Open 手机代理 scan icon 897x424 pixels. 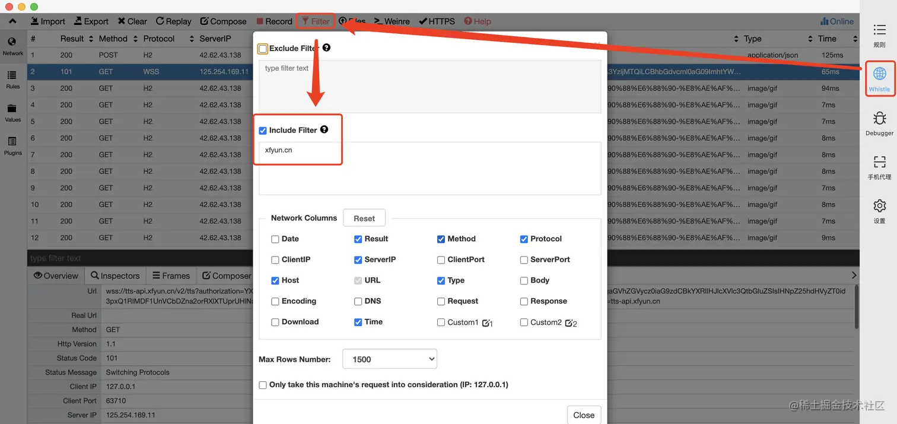879,167
